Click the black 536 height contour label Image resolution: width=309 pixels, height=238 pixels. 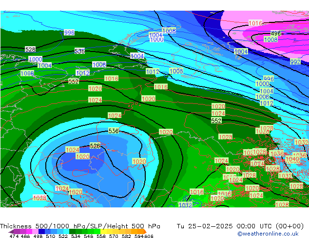pos(79,51)
